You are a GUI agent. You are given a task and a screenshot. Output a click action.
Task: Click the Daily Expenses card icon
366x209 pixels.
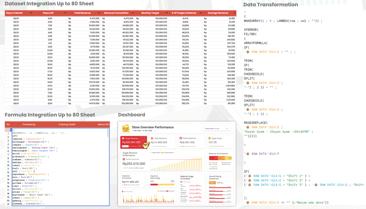click(x=181, y=138)
